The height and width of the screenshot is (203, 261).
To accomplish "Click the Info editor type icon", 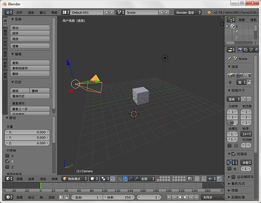I will pyautogui.click(x=7, y=13).
